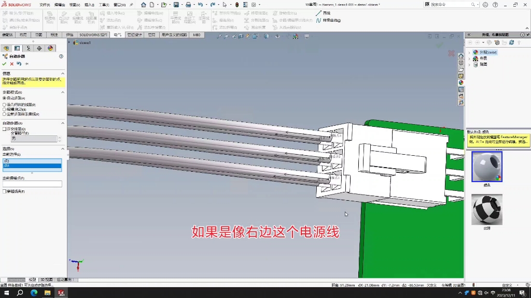The width and height of the screenshot is (531, 298).
Task: Click the undo arrow in the Auto Route panel
Action: (19, 64)
